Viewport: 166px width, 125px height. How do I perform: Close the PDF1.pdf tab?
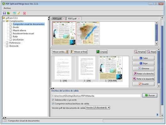point(64,19)
